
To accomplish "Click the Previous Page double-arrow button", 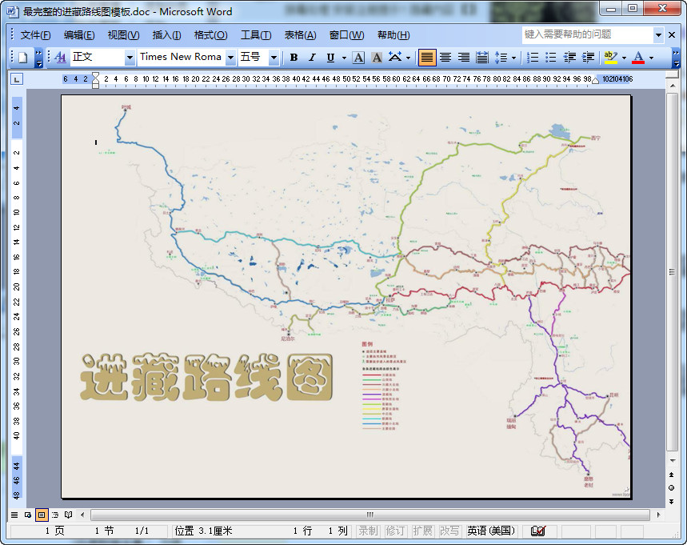I will pyautogui.click(x=671, y=475).
